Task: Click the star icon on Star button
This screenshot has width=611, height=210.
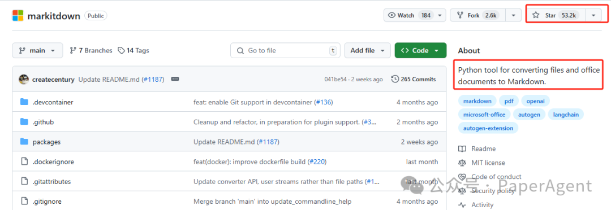Action: (x=536, y=15)
